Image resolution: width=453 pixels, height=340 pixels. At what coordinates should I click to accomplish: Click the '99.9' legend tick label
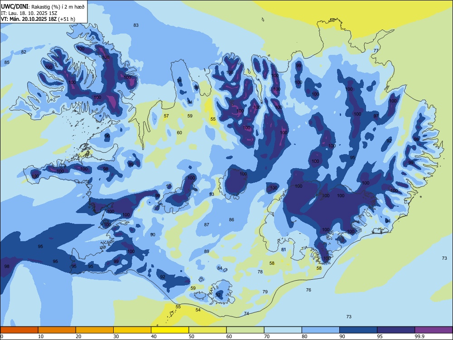[419, 336]
